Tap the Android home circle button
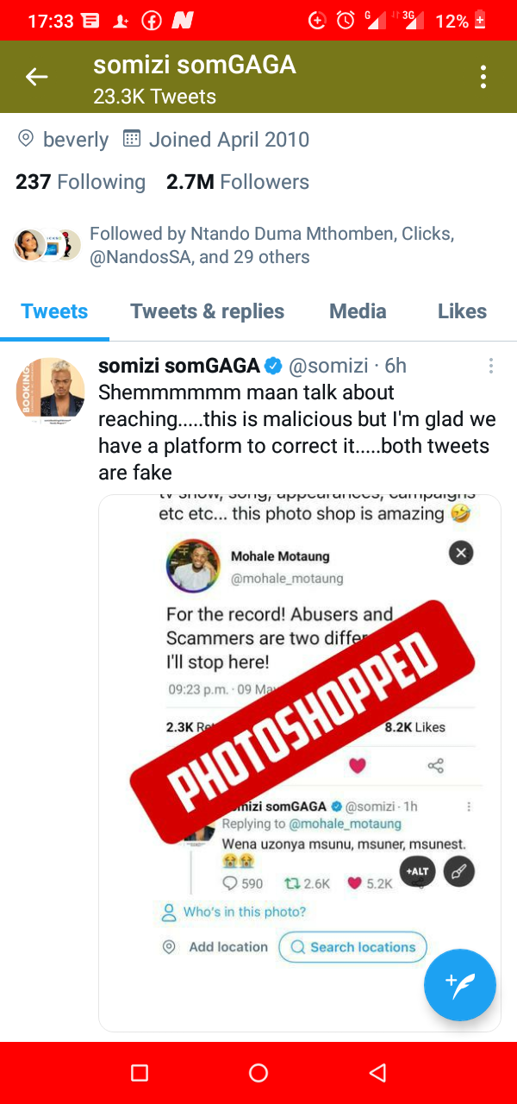Viewport: 517px width, 1104px height. click(x=258, y=1072)
